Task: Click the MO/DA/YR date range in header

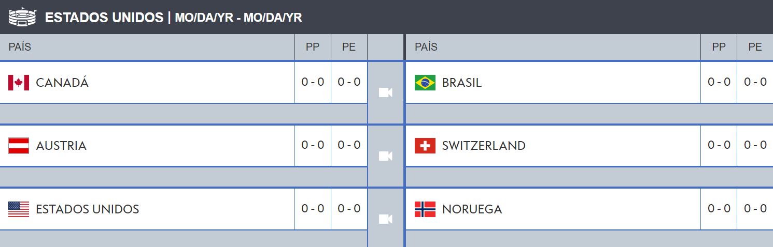Action: point(238,18)
